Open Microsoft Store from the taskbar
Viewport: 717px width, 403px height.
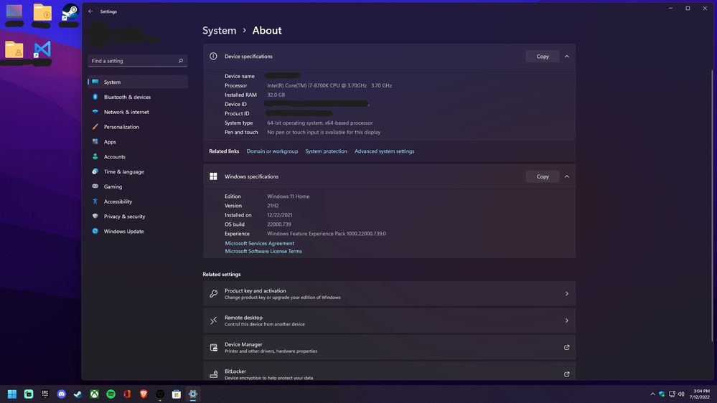[177, 394]
